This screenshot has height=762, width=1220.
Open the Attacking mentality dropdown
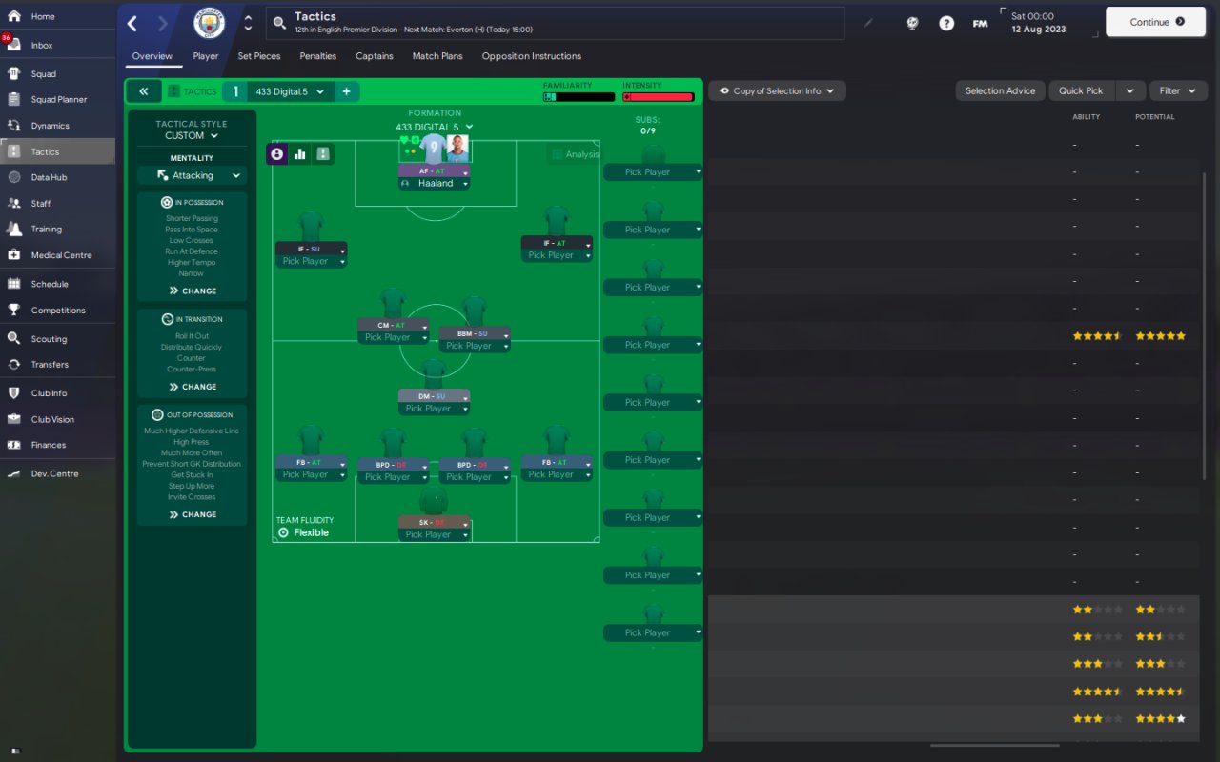pyautogui.click(x=192, y=175)
